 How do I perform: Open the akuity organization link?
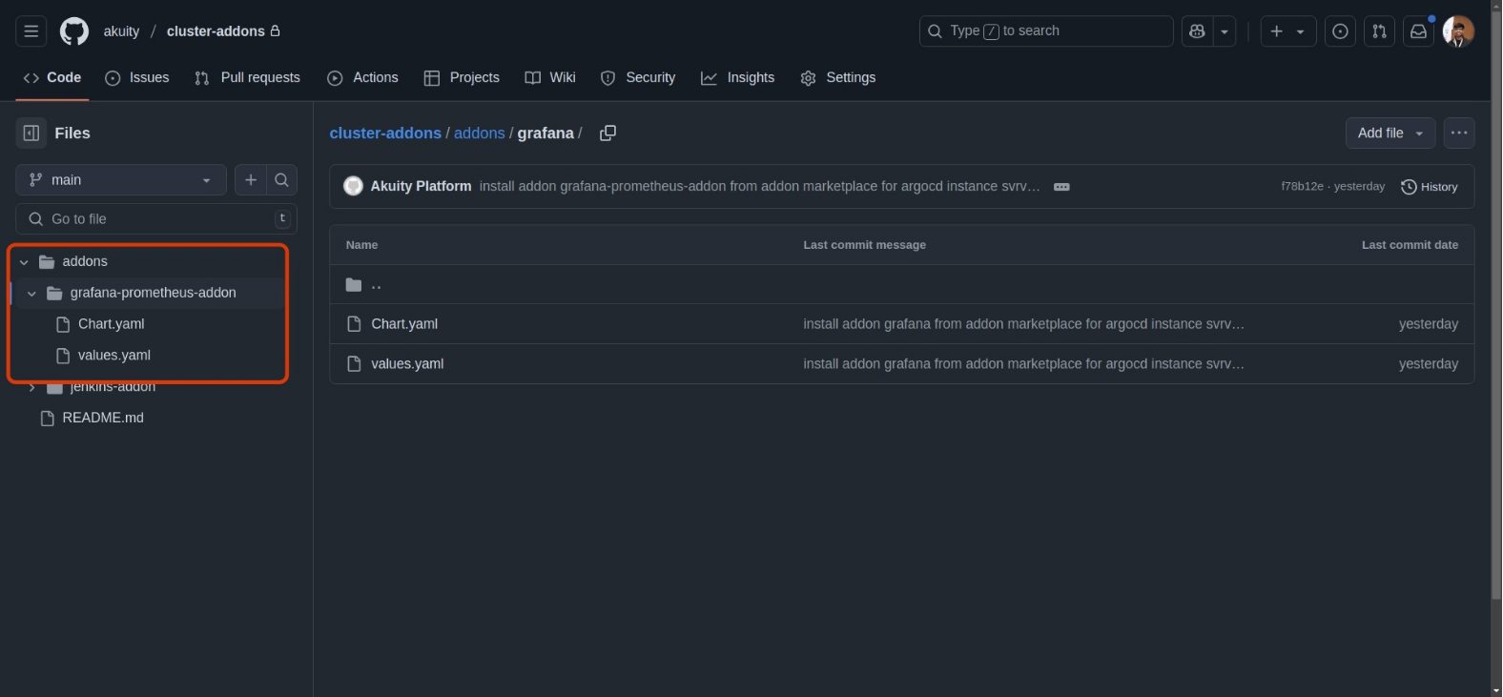pyautogui.click(x=121, y=31)
